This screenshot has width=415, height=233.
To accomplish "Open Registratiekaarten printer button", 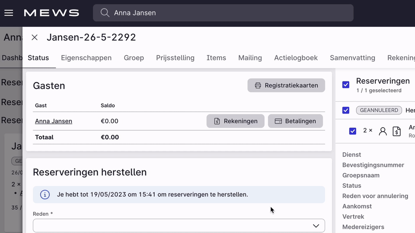I will tap(286, 85).
